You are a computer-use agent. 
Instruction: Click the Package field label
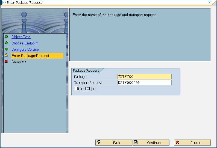pos(80,77)
